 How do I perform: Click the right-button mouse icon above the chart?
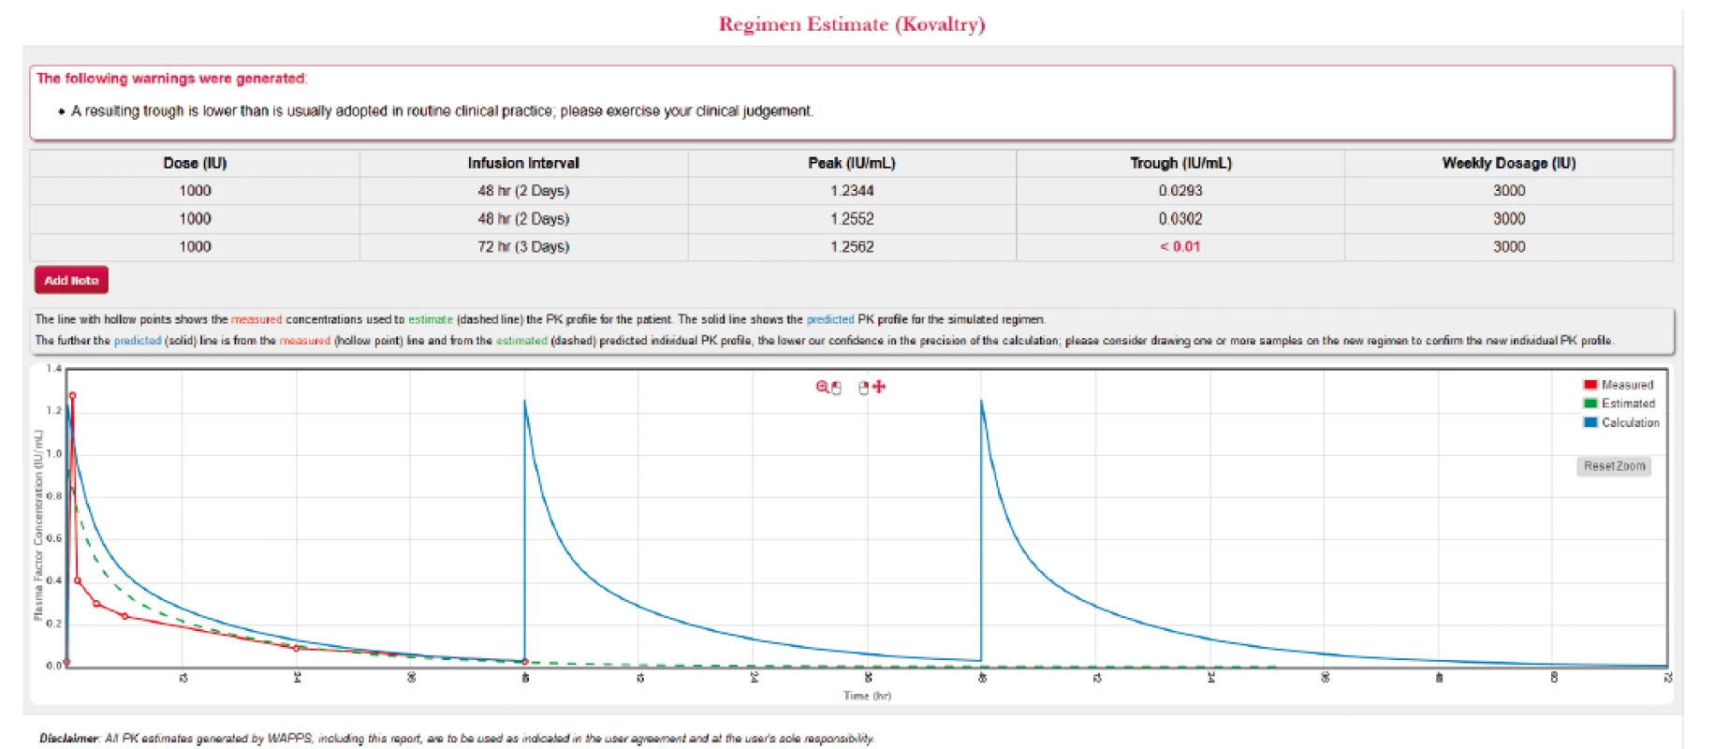pos(863,388)
